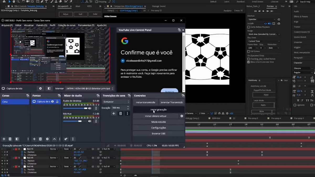Open the Ferramentas (T) menu in OBS
This screenshot has height=177, width=315.
pos(86,25)
